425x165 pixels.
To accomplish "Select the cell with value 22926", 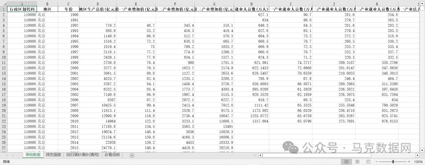I will (x=98, y=142).
